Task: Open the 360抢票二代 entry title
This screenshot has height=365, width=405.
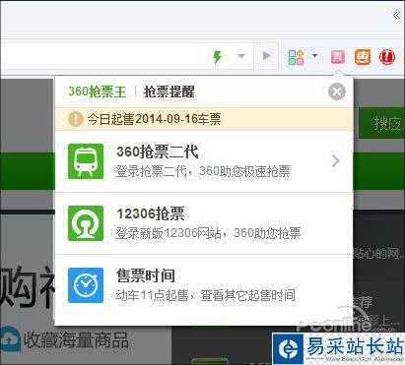Action: (158, 152)
